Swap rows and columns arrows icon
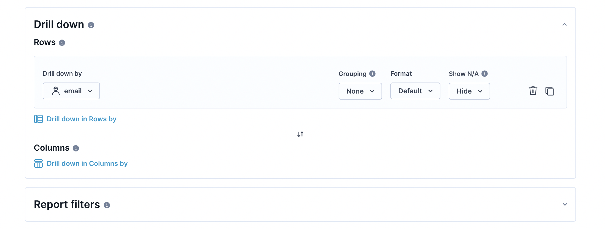This screenshot has height=229, width=605. click(300, 134)
